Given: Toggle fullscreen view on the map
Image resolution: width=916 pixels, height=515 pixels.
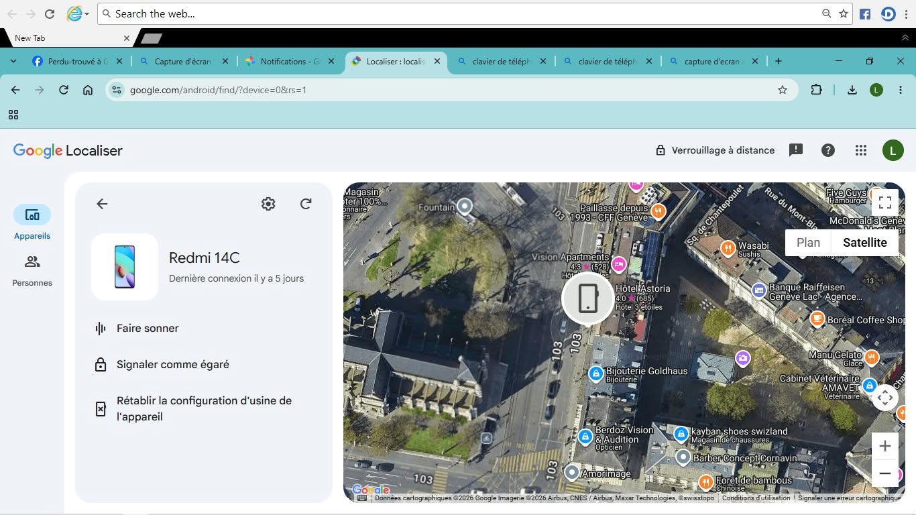Looking at the screenshot, I should click(884, 202).
